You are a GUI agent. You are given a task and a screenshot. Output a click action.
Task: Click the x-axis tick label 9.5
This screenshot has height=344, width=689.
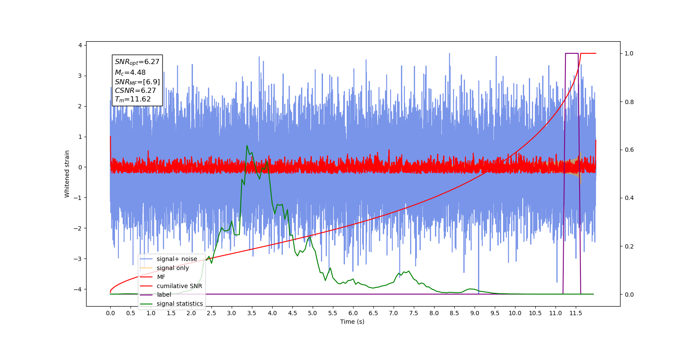coord(495,313)
